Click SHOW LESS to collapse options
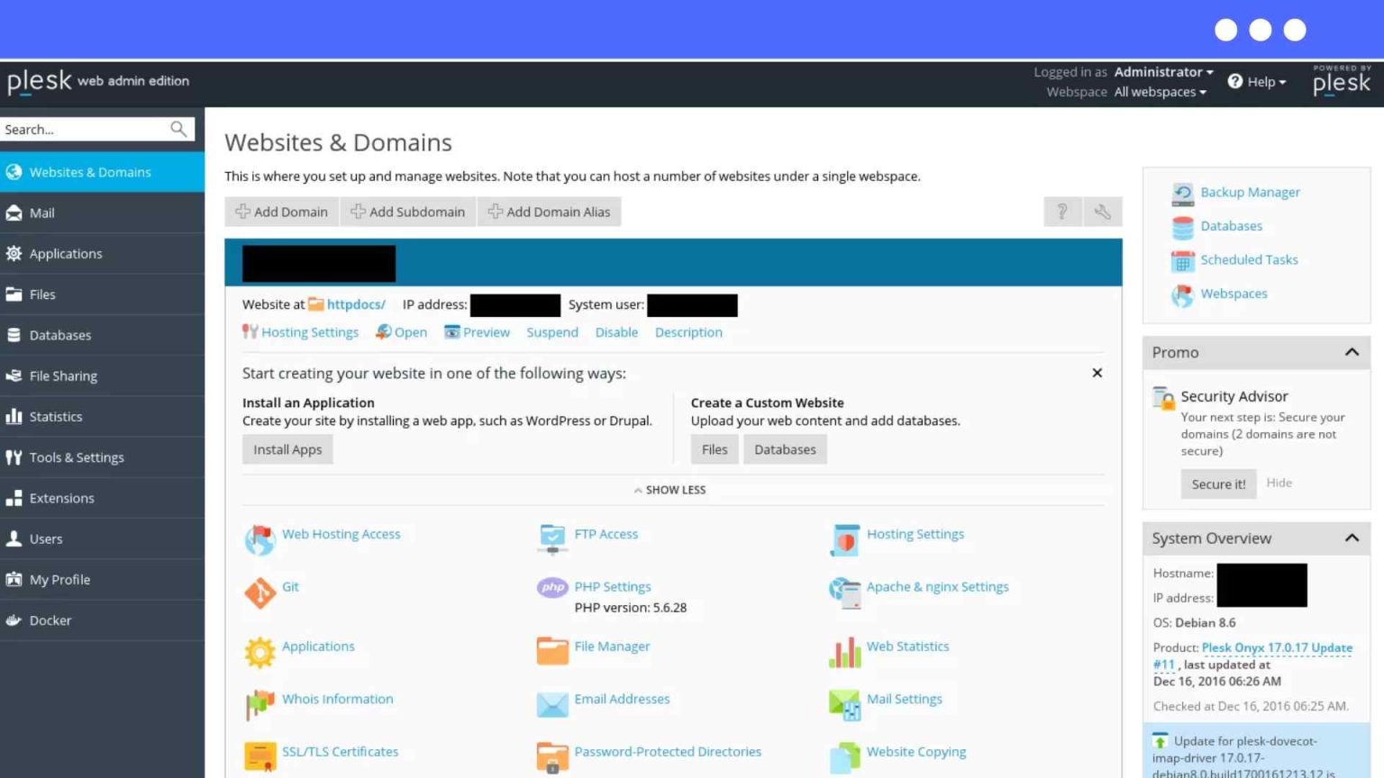This screenshot has width=1384, height=778. click(669, 490)
